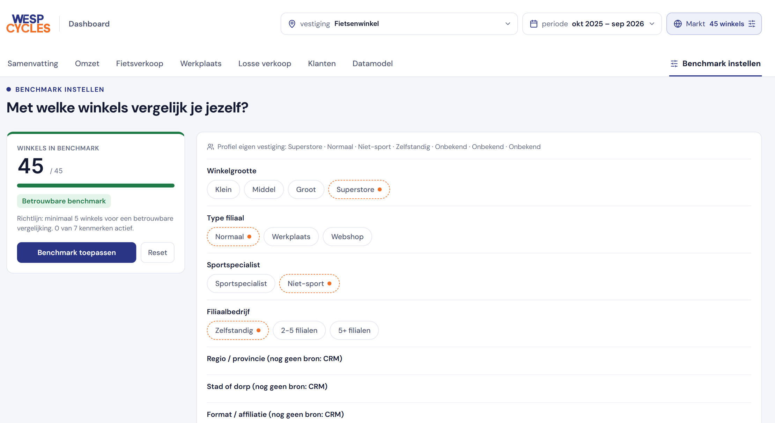Select the Niet-sport chip
This screenshot has width=775, height=423.
[x=309, y=283]
